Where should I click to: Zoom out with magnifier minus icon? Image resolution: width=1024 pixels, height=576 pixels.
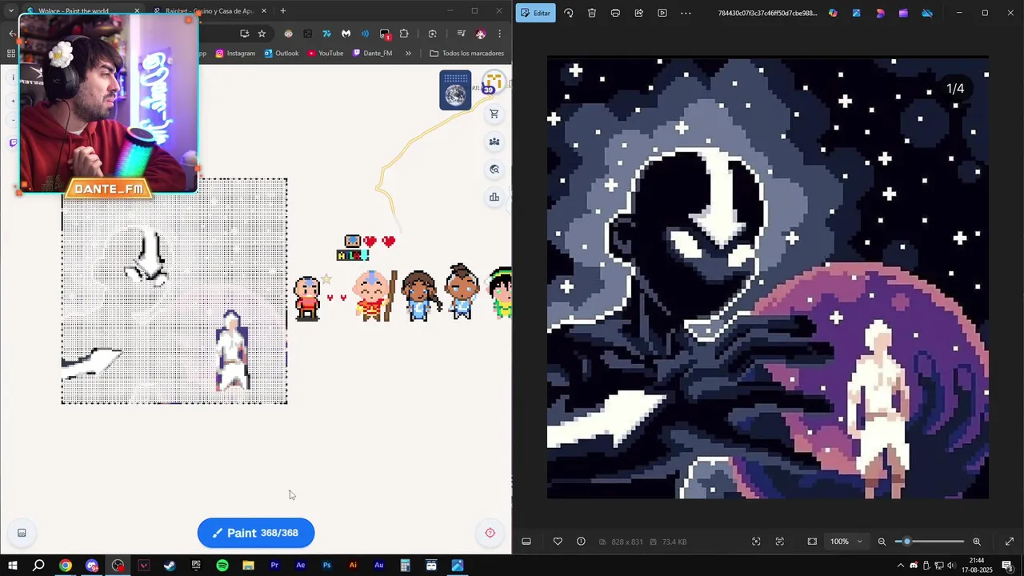(x=882, y=542)
